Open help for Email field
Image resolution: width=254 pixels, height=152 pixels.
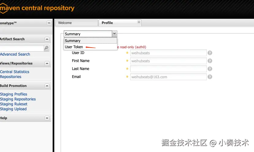pos(210,77)
